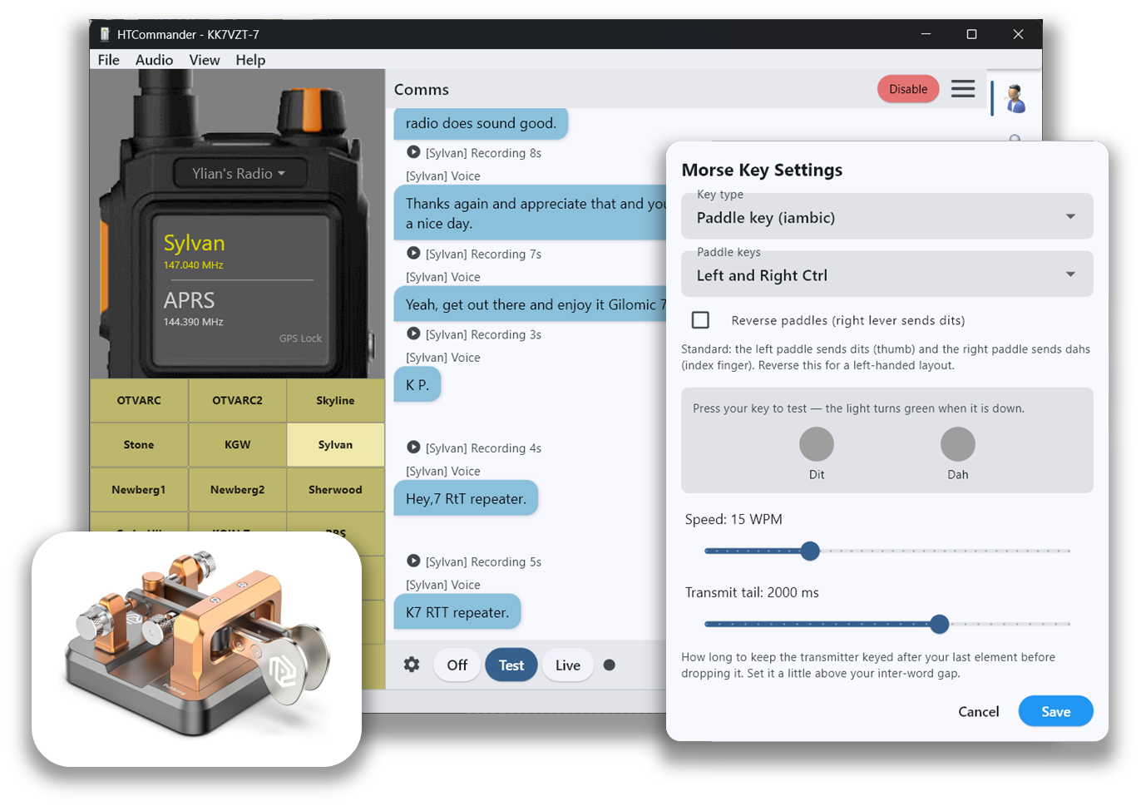
Task: Click the 'Hey,7 RtT repeater.' message bubble
Action: click(x=466, y=499)
